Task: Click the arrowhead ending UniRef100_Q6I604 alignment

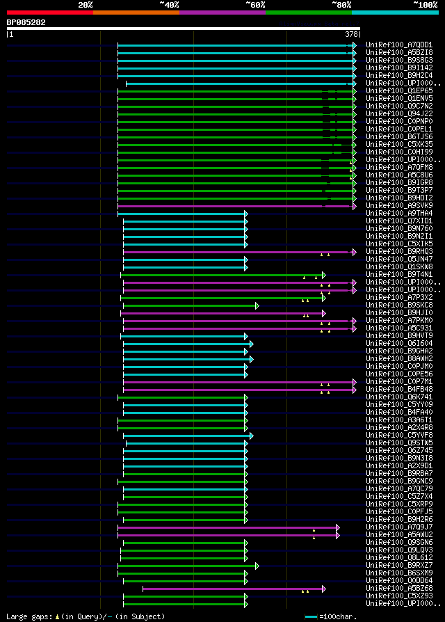Action: [252, 344]
